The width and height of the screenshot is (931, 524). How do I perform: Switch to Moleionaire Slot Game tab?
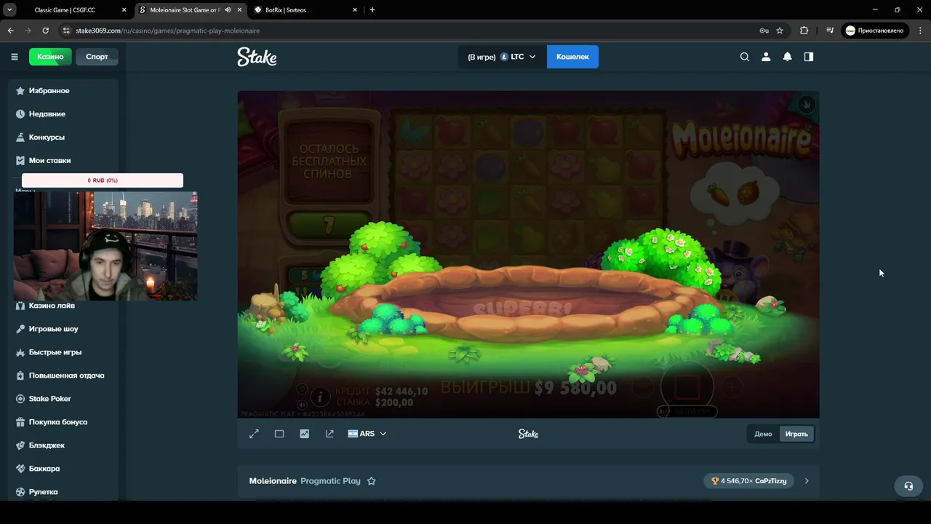click(184, 10)
